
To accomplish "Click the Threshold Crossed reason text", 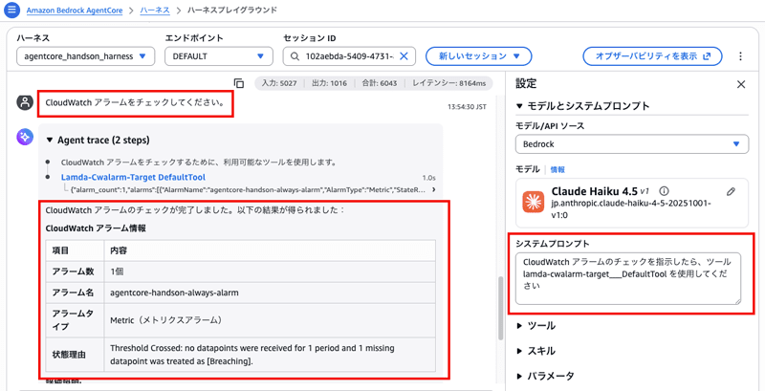I will (x=252, y=355).
